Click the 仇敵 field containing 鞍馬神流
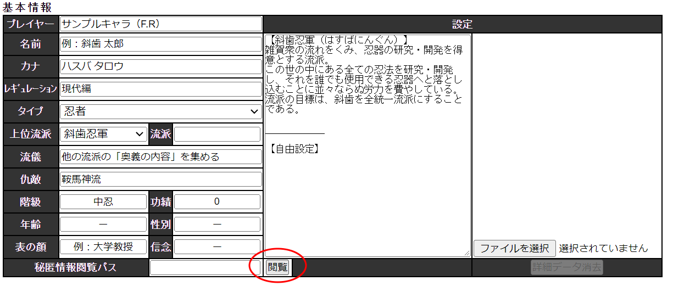Screen dimensions: 673x286 click(160, 179)
